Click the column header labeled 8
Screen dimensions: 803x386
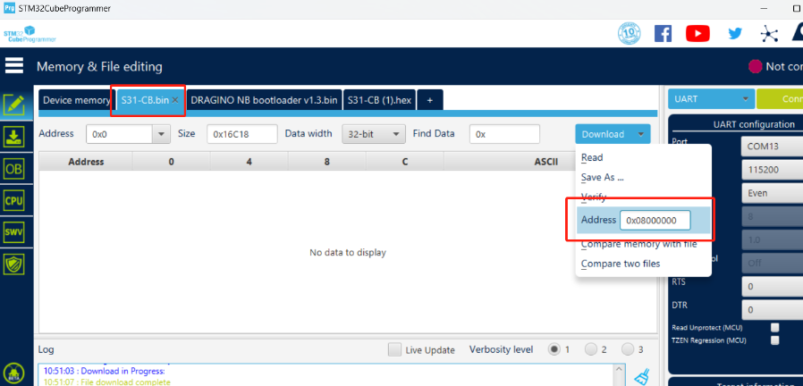(326, 162)
